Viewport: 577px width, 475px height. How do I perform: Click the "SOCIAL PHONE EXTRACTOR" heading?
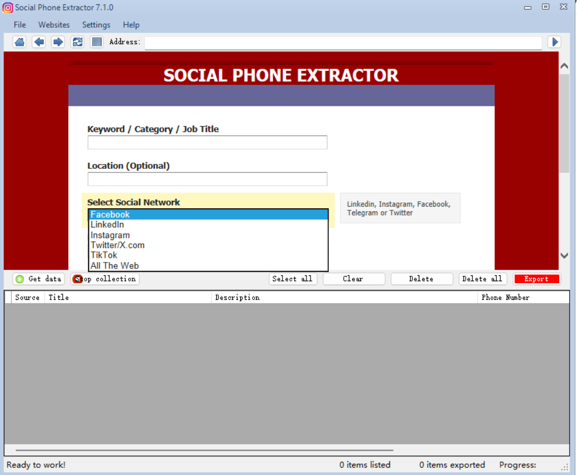(281, 76)
